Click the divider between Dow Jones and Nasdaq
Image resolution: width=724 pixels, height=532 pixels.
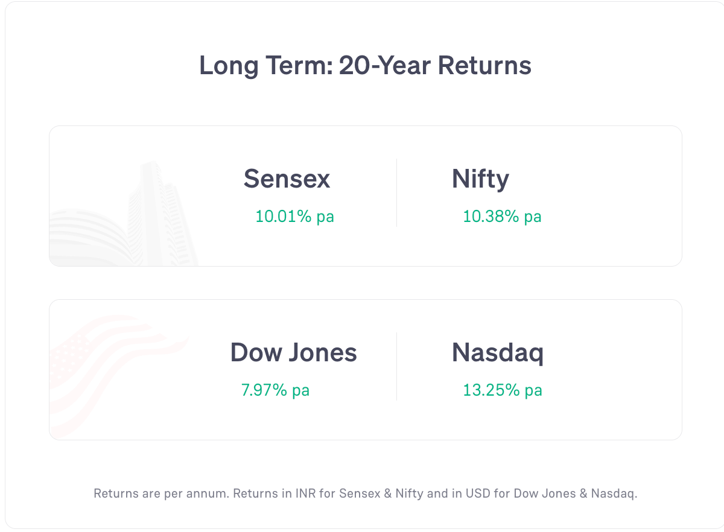[396, 366]
